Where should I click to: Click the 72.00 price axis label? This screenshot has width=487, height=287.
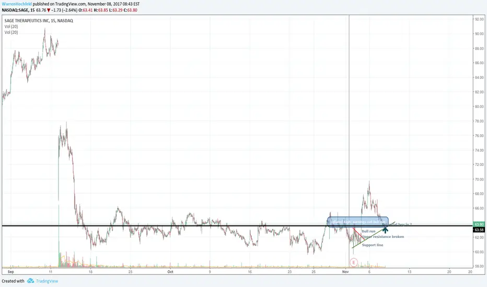point(479,165)
